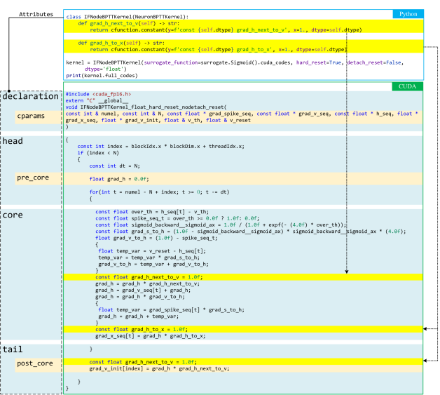The height and width of the screenshot is (395, 440).
Task: Click the cparams yellow box
Action: coord(33,115)
